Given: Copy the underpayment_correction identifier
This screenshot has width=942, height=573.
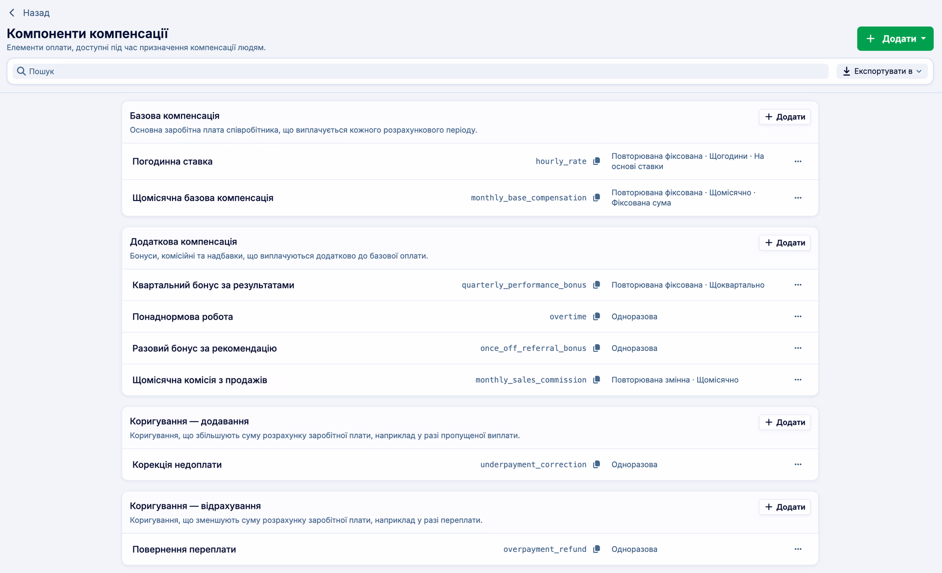Looking at the screenshot, I should pos(597,465).
